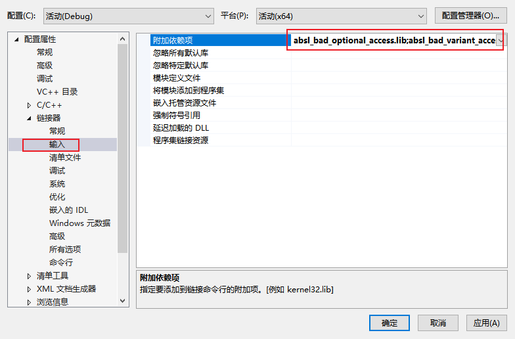Screen dimensions: 515x339
Task: Expand the 清单工具 tree node
Action: click(x=29, y=276)
